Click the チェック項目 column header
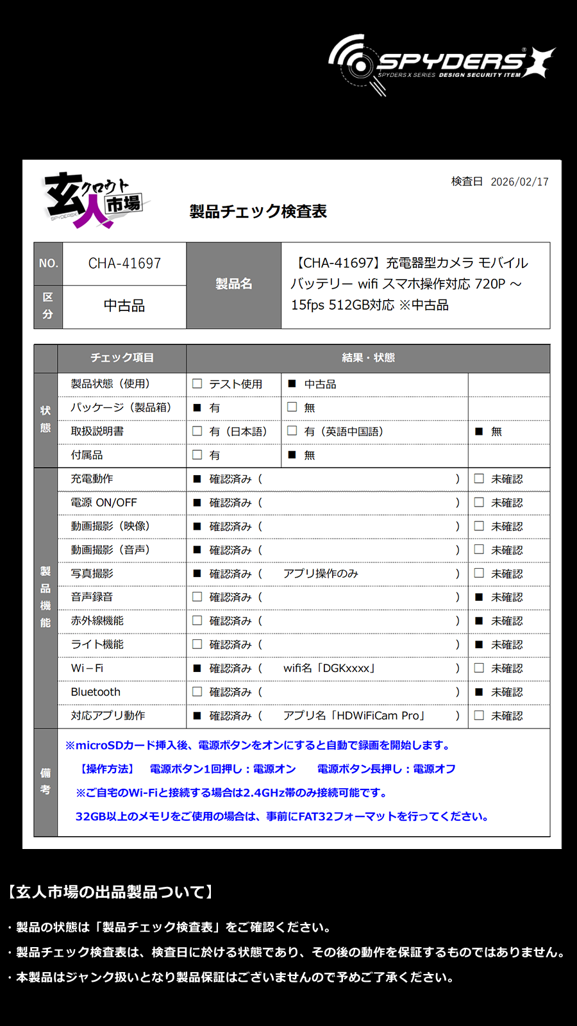The width and height of the screenshot is (577, 1026). (x=122, y=358)
